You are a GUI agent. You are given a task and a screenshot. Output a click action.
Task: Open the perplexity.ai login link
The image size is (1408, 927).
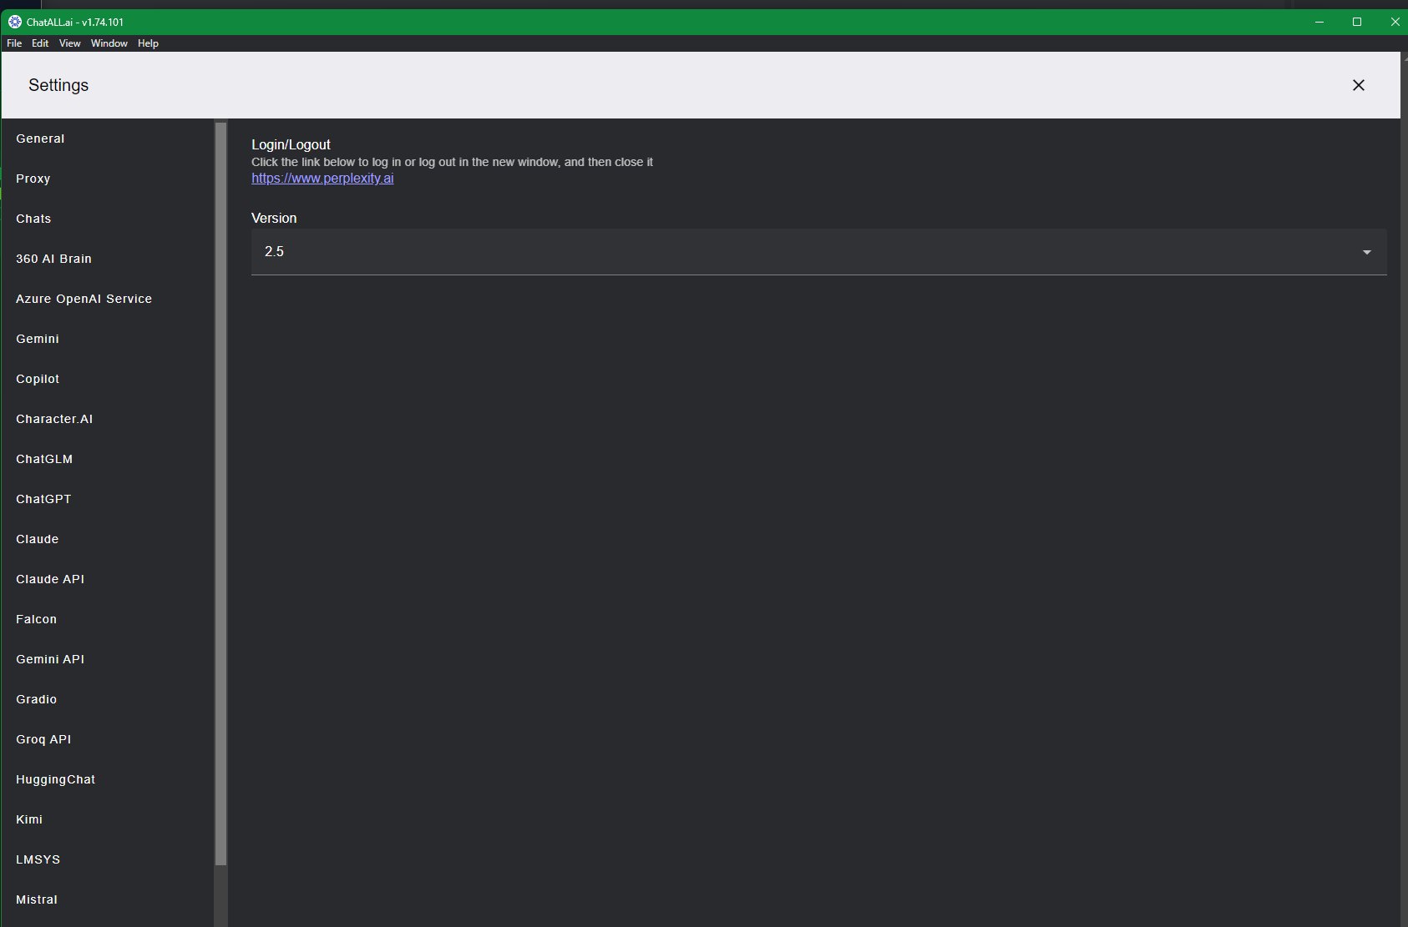pos(322,179)
